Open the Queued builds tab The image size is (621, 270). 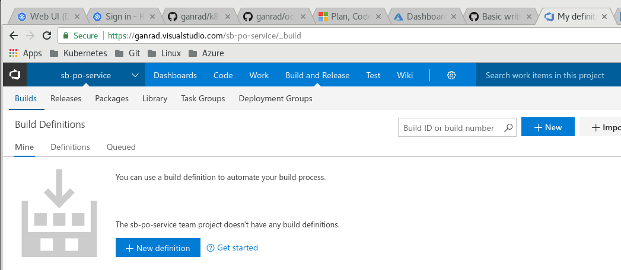121,147
